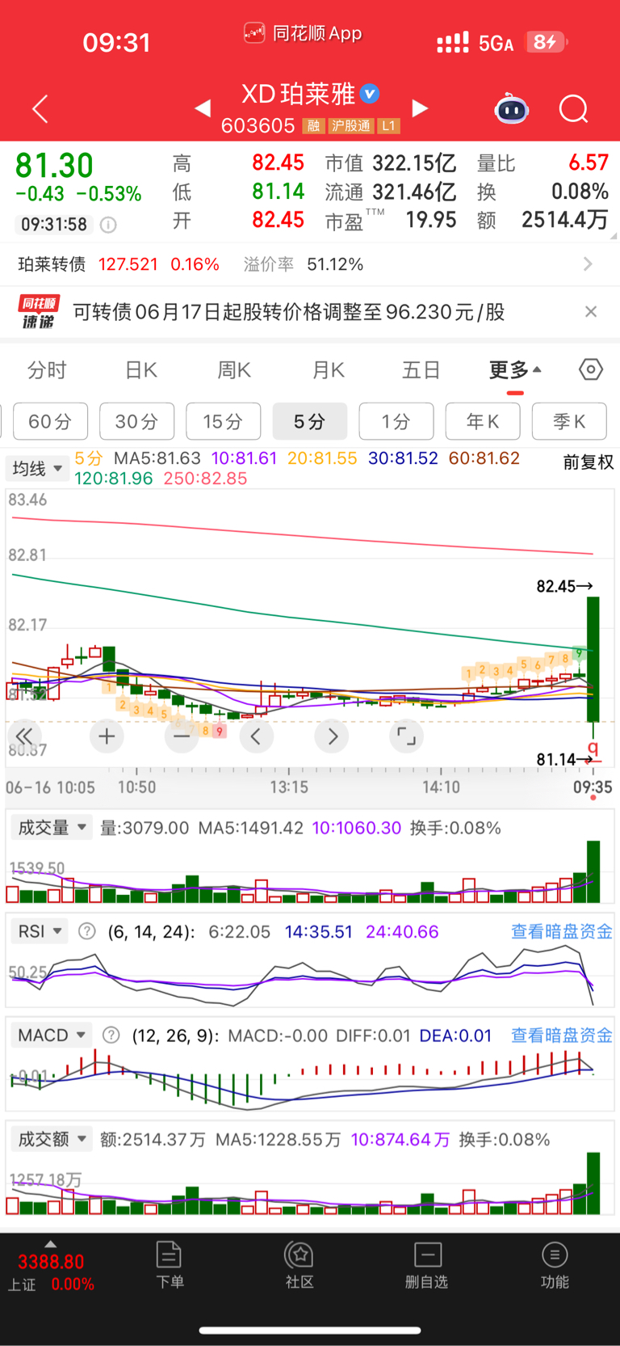This screenshot has height=1346, width=620.
Task: Open chart settings hexagon icon
Action: [591, 369]
